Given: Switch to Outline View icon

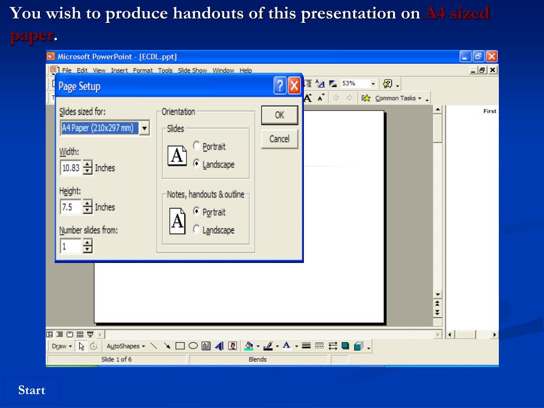Looking at the screenshot, I should [x=59, y=335].
